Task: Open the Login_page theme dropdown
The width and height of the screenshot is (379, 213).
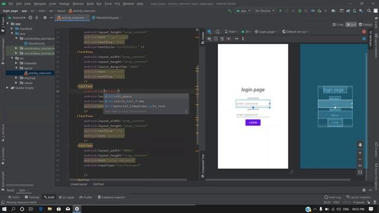Action: 266,31
